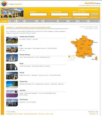Open the Accueil tab

click(4, 21)
